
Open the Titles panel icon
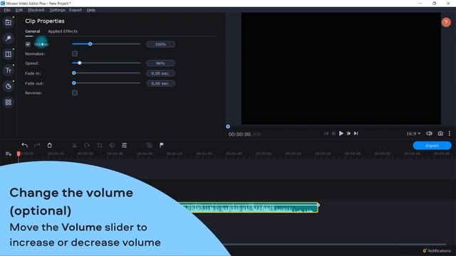[x=9, y=70]
